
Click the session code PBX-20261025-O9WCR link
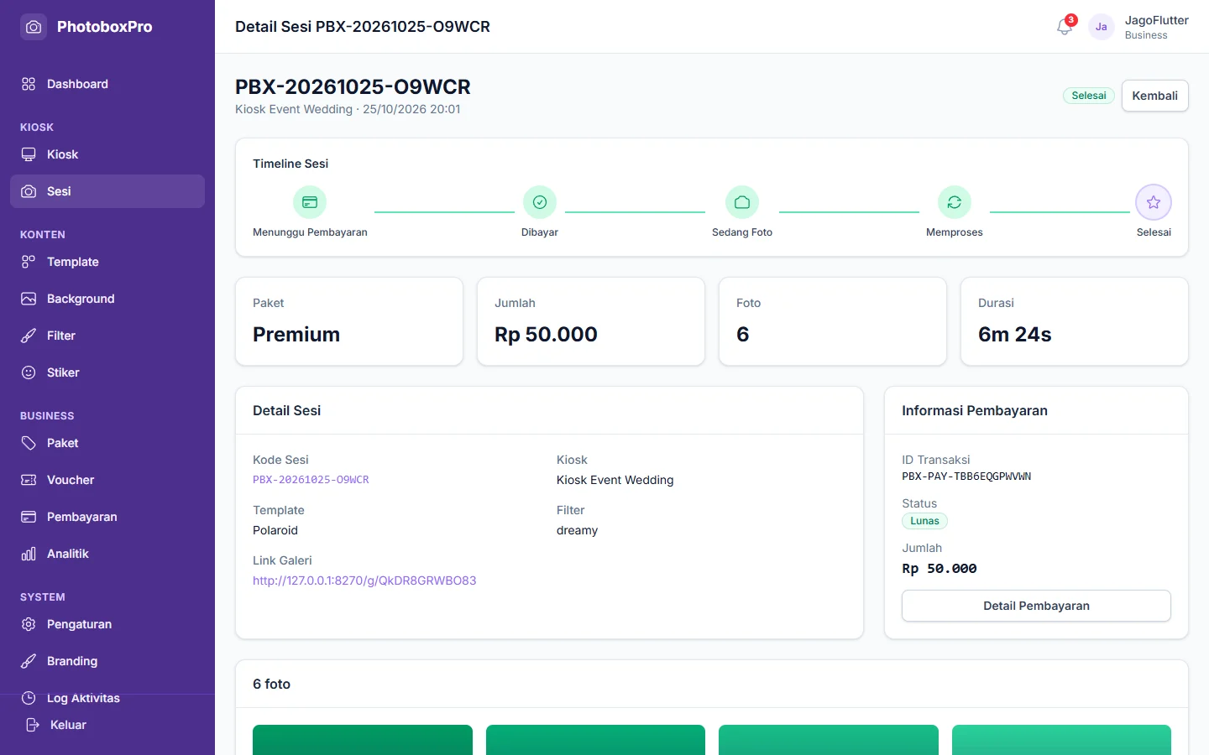click(x=311, y=480)
